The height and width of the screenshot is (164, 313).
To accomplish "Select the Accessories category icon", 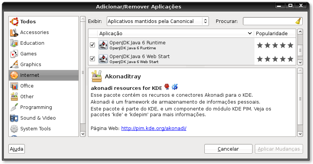I will click(14, 32).
